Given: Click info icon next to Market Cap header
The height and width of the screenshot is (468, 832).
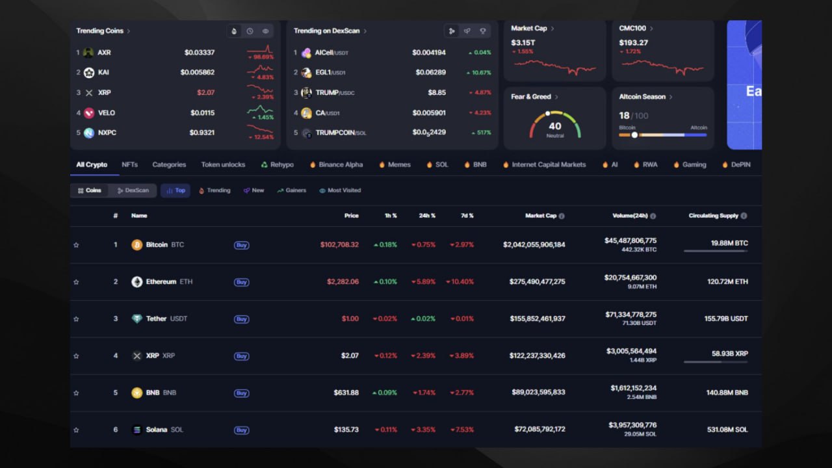Looking at the screenshot, I should (x=562, y=216).
